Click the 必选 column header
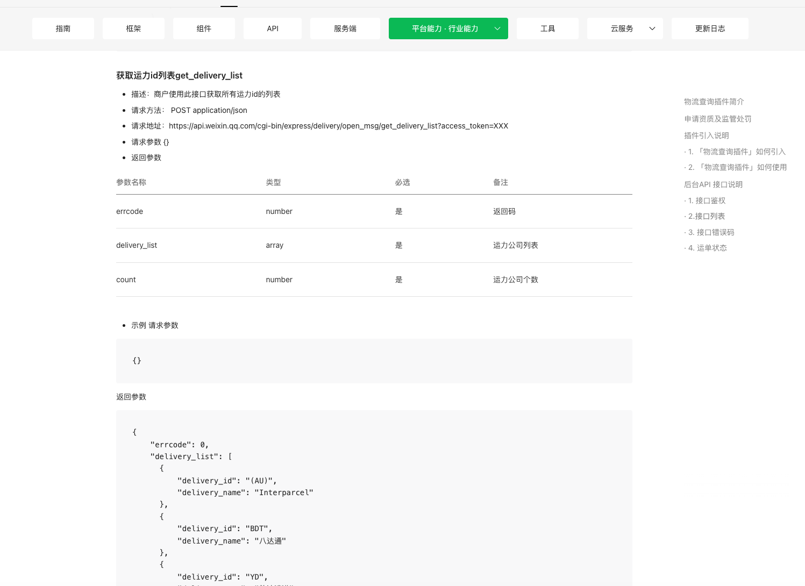Screen dimensions: 805x586 [402, 182]
